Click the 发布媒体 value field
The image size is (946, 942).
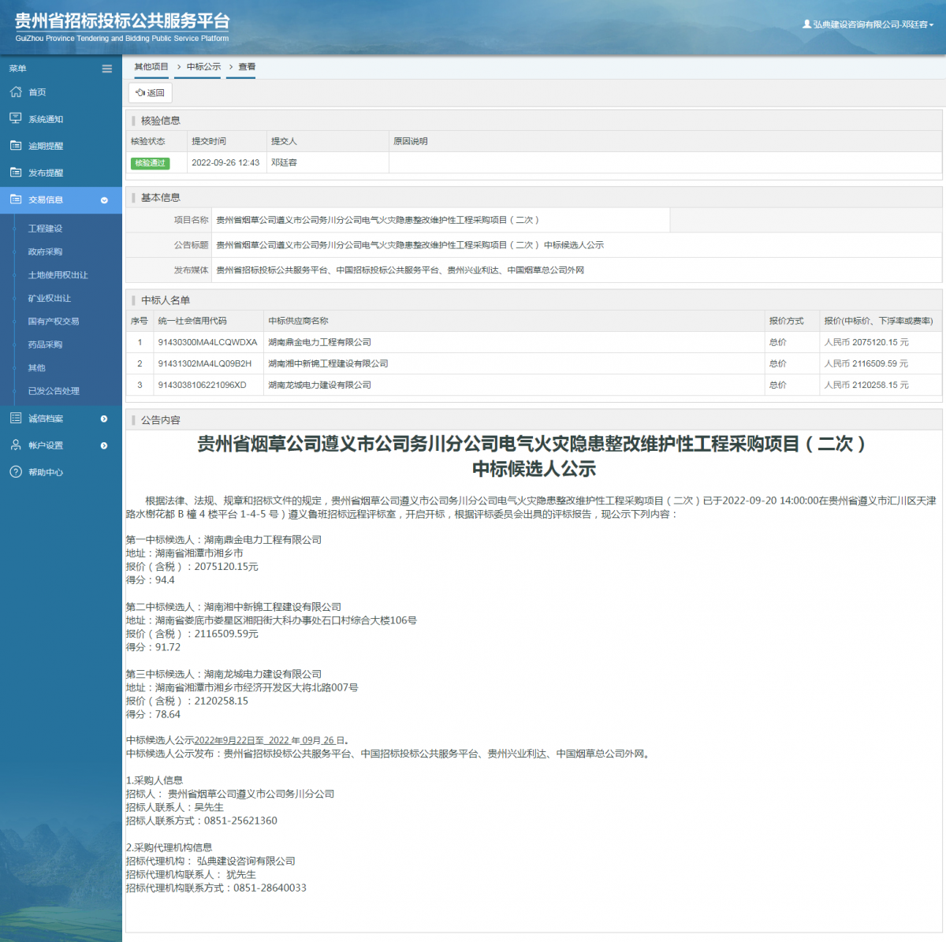coord(576,270)
